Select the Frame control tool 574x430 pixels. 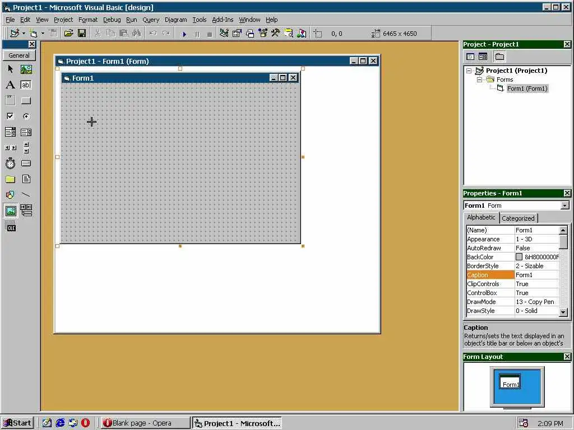click(x=10, y=101)
